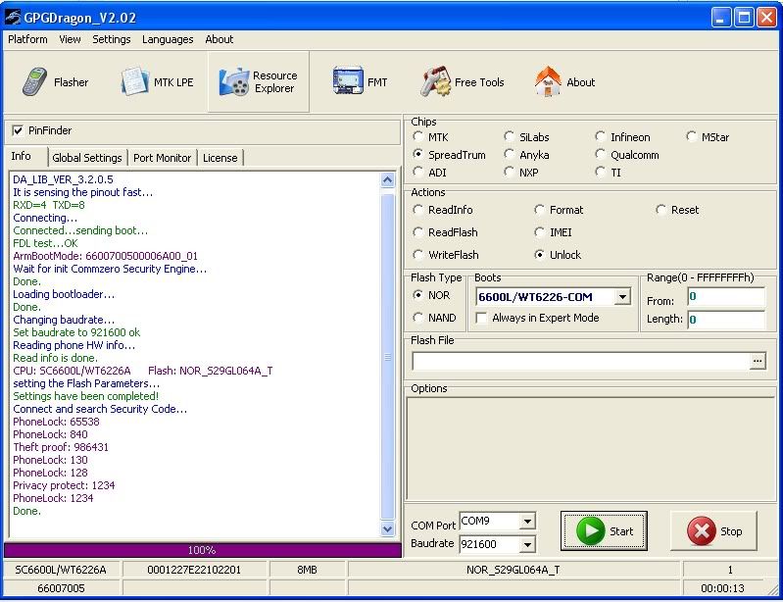The width and height of the screenshot is (783, 602).
Task: Select the TI chip option
Action: (600, 172)
